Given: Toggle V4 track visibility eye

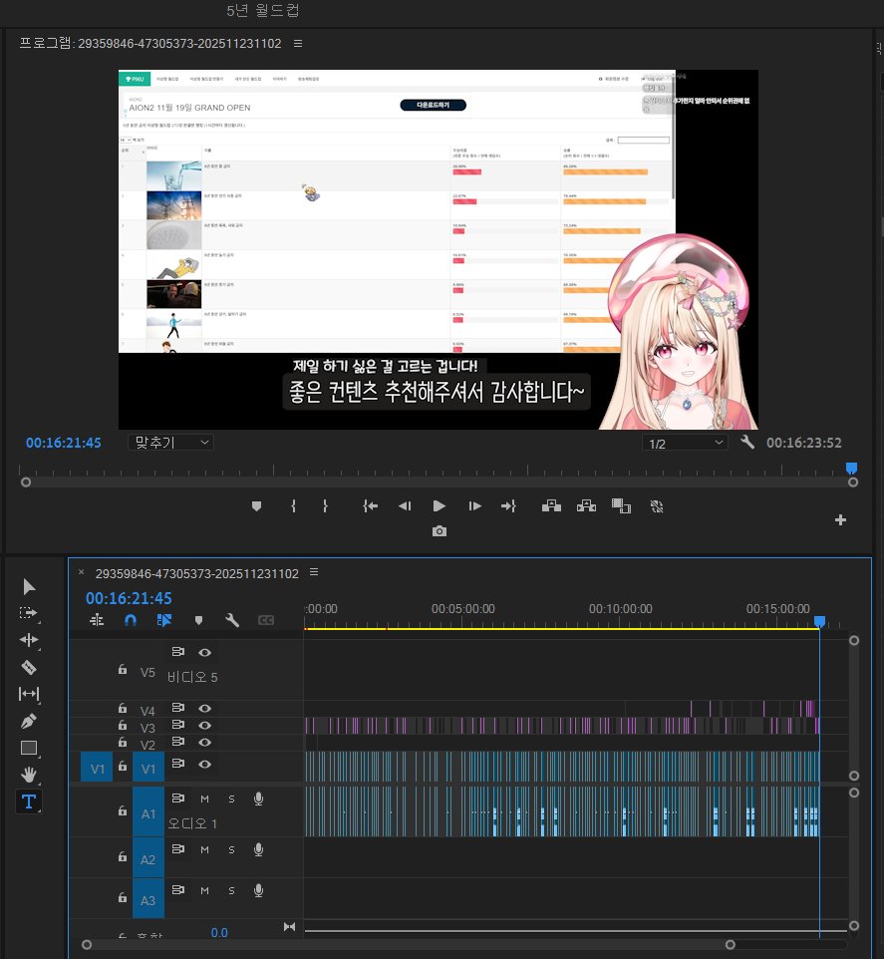Looking at the screenshot, I should click(x=204, y=708).
